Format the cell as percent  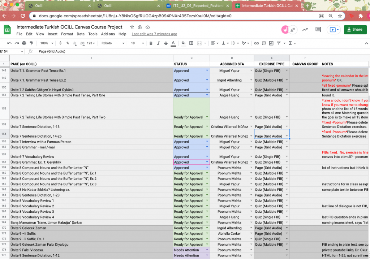(68, 43)
